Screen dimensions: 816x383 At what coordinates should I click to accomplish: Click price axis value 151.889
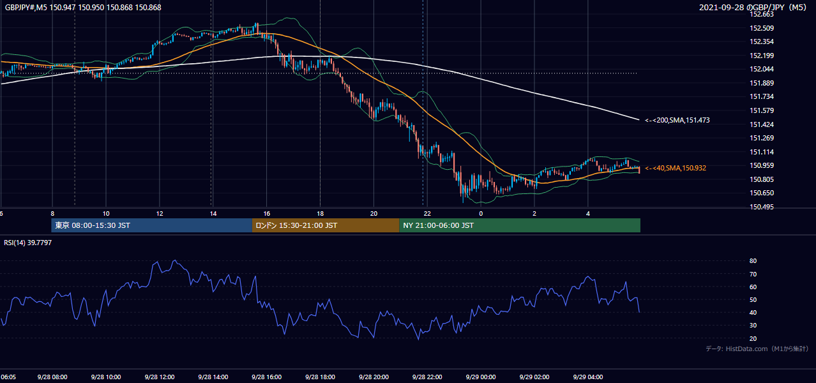[x=762, y=83]
